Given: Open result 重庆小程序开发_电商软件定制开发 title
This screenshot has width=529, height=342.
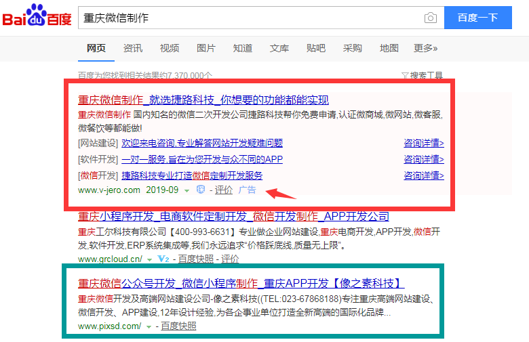Looking at the screenshot, I should point(233,216).
